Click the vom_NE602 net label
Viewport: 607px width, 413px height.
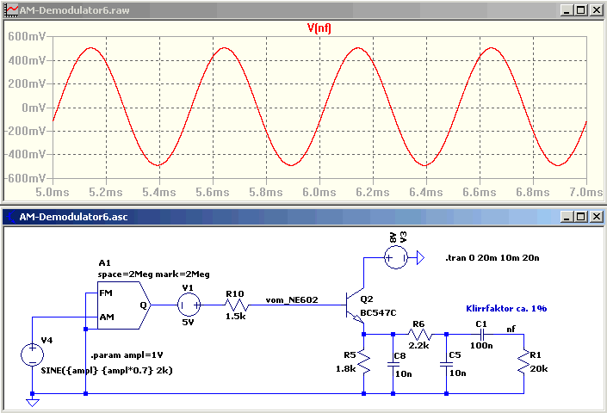(x=292, y=299)
